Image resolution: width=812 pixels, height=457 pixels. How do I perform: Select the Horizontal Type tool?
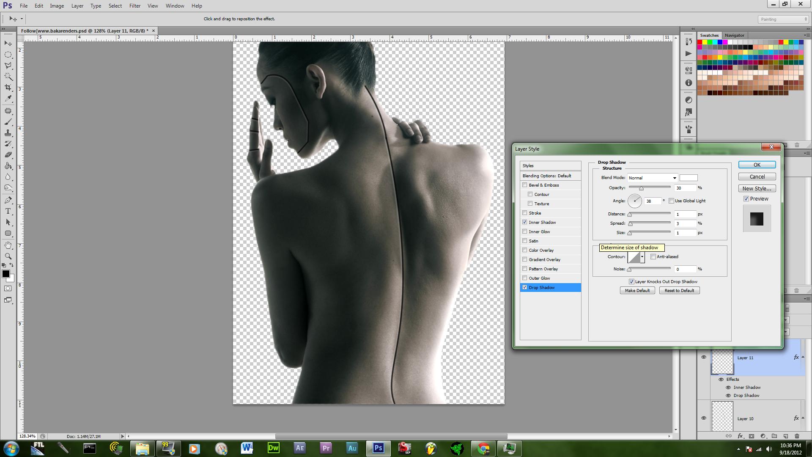(x=8, y=211)
